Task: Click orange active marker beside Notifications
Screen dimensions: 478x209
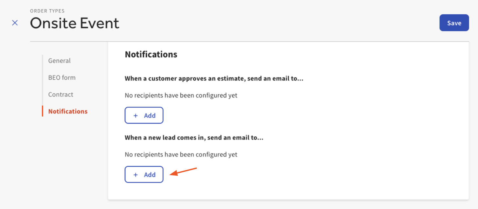Action: 42,111
